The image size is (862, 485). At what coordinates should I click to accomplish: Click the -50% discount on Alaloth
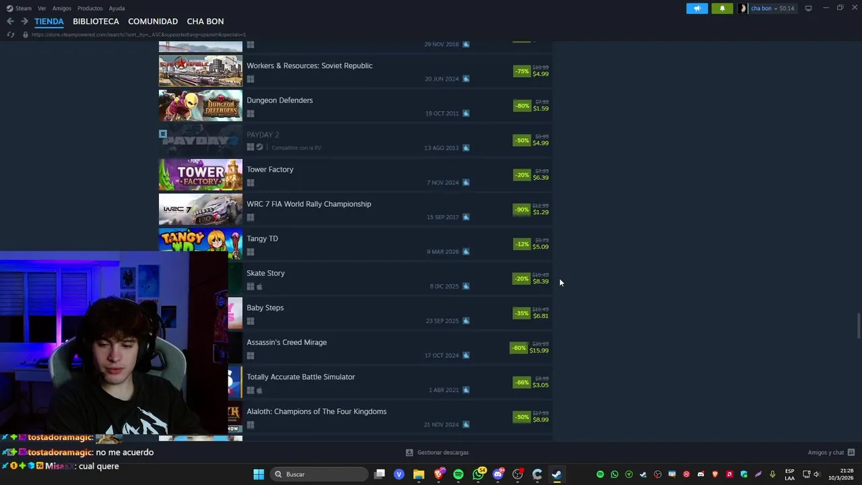pyautogui.click(x=522, y=417)
